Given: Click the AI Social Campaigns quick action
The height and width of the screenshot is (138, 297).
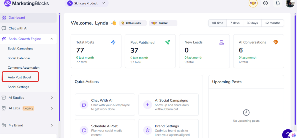Looking at the screenshot, I should pos(168,105).
